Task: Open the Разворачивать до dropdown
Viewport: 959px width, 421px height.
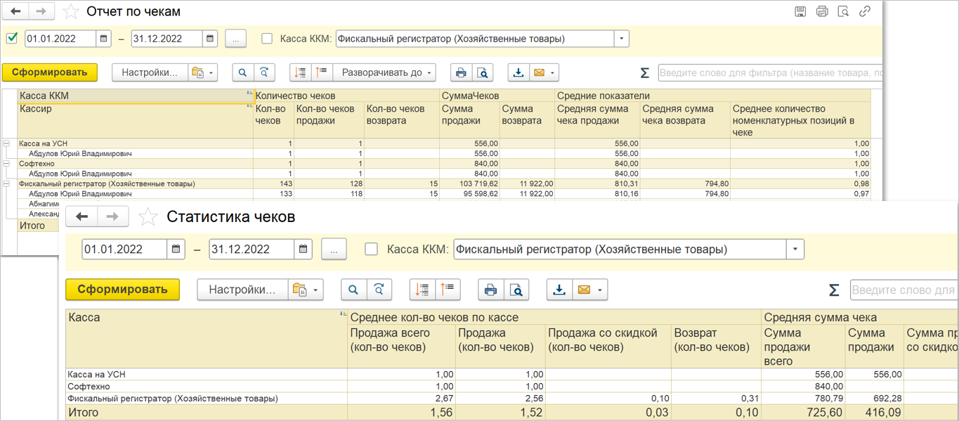Action: point(384,72)
